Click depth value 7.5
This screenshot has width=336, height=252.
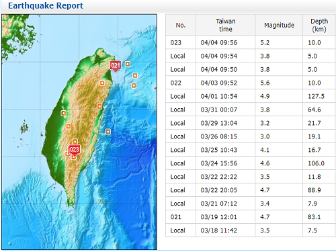pyautogui.click(x=312, y=230)
